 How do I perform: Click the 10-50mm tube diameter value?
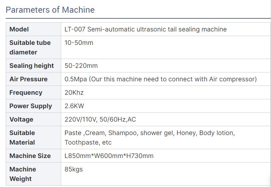pos(79,43)
